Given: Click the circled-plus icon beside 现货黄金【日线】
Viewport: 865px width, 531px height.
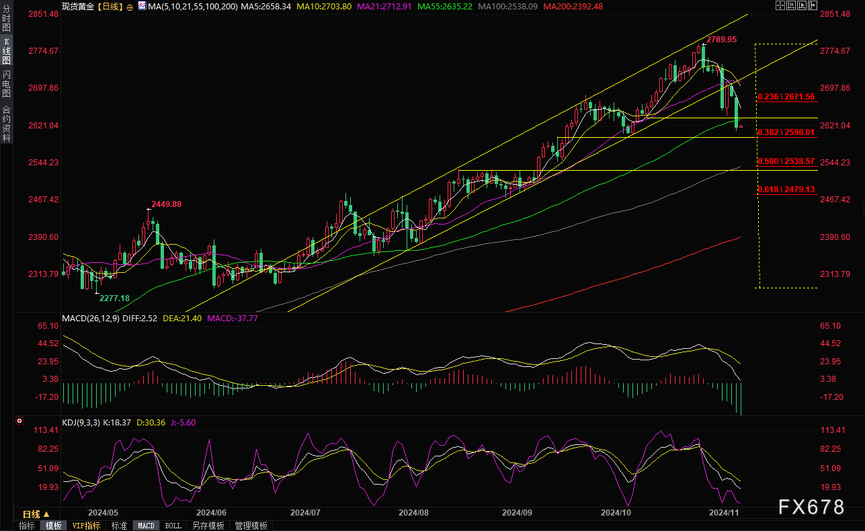Looking at the screenshot, I should tap(130, 6).
